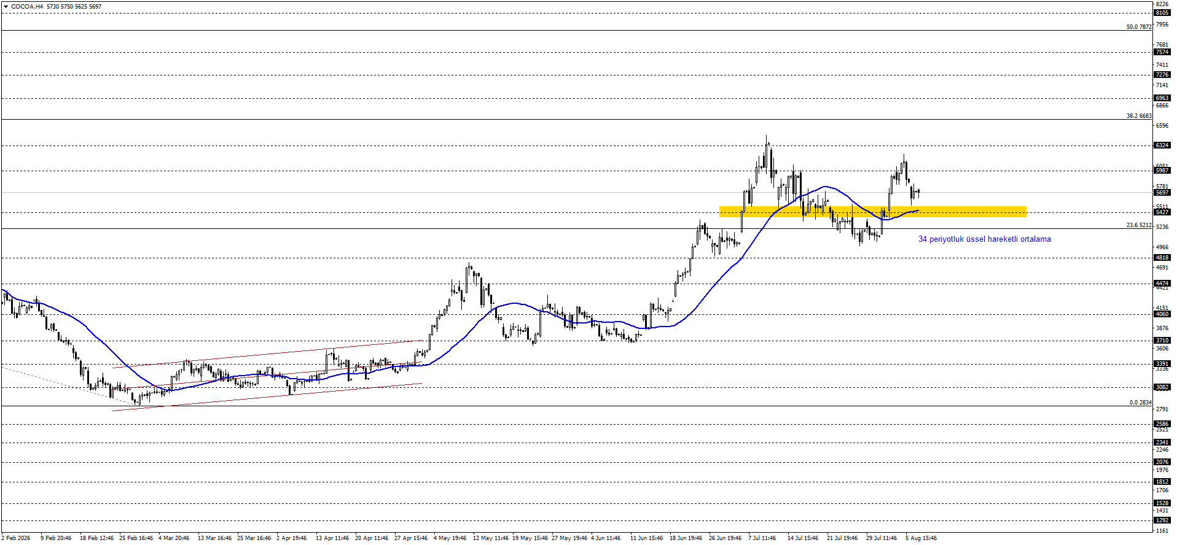Click the 38.2 6683 Fibonacci level label
This screenshot has width=1177, height=545.
click(x=1139, y=116)
